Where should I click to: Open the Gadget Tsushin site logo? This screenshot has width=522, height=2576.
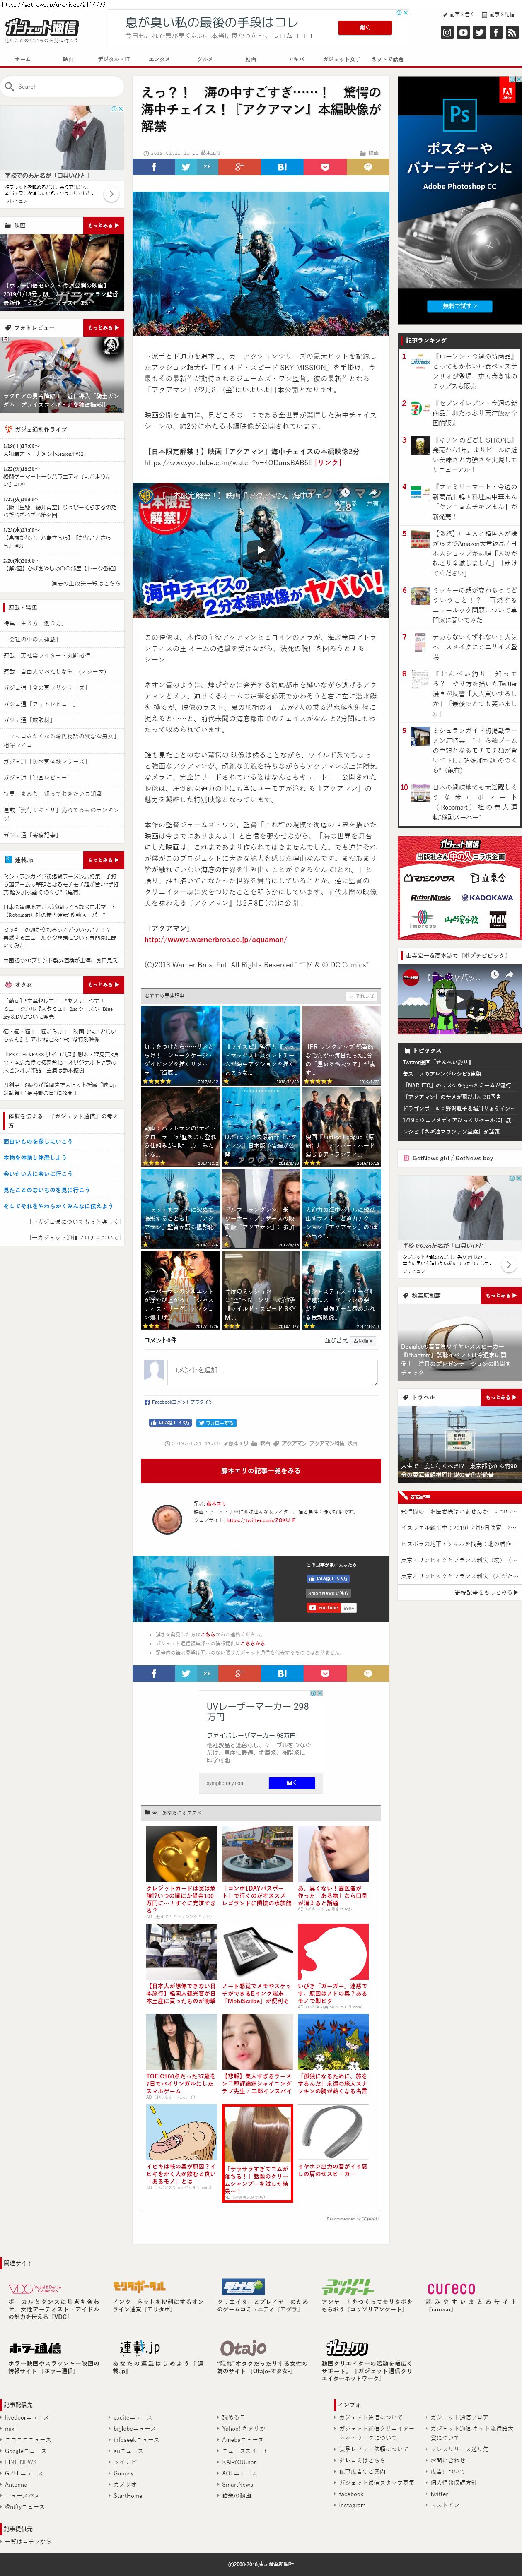pos(40,27)
